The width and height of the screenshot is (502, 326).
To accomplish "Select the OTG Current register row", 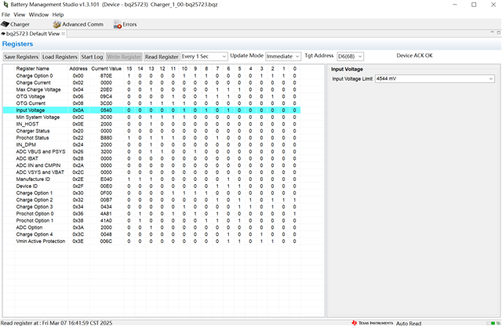I will pos(151,103).
